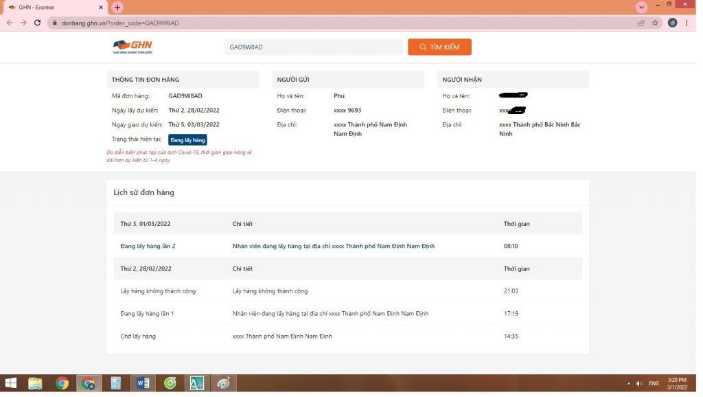Launch Microsoft Word from the taskbar

(143, 383)
